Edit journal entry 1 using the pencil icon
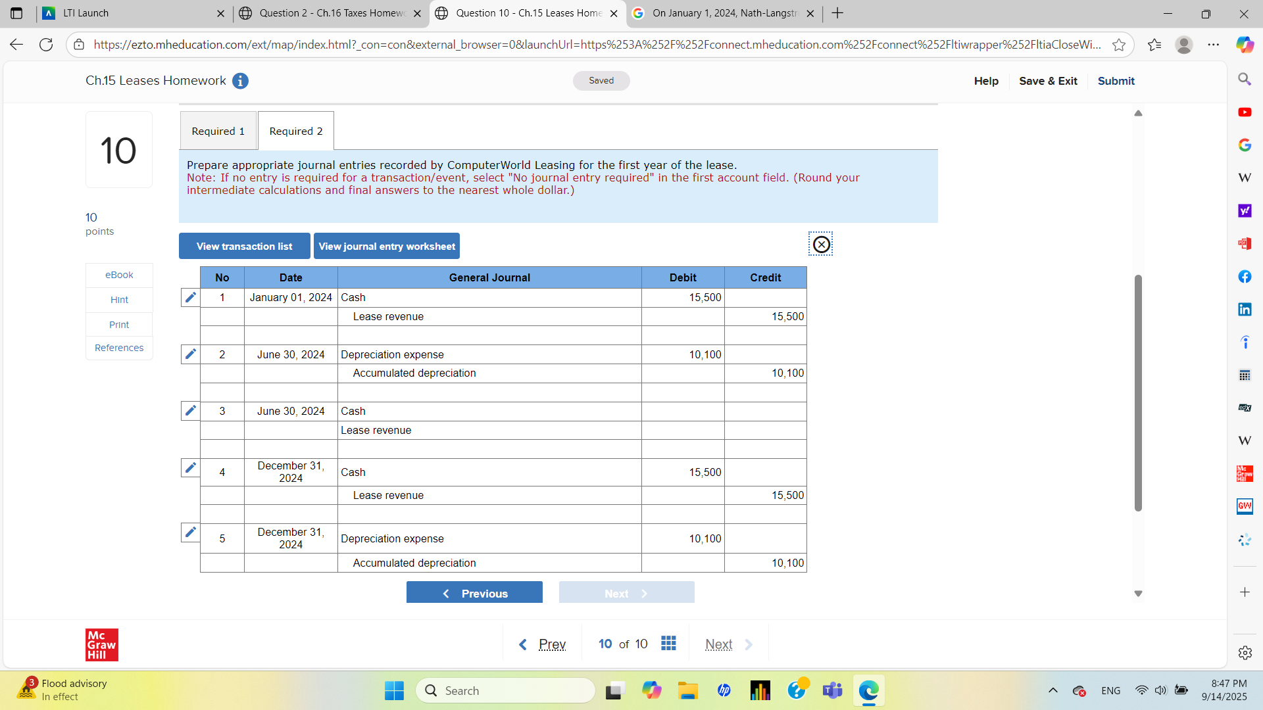This screenshot has height=710, width=1263. point(190,297)
